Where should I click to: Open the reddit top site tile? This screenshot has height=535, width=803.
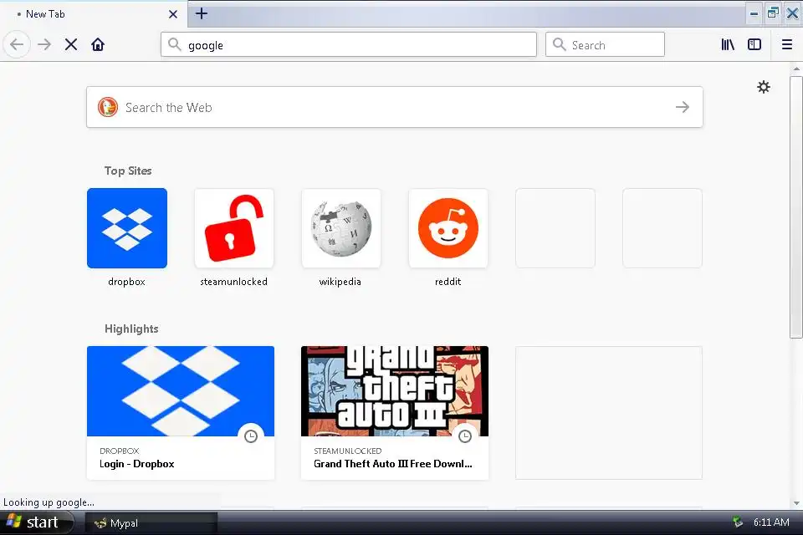pos(448,228)
